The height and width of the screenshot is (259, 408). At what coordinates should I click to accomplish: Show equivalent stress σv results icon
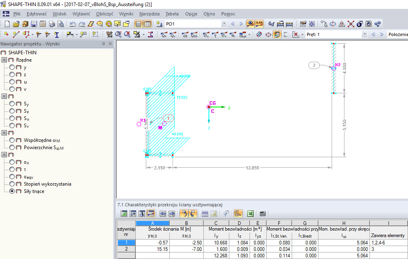point(224,34)
